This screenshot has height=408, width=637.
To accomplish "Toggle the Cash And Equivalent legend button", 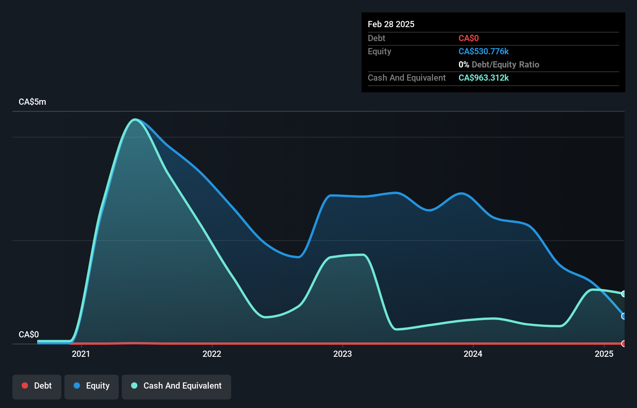I will coord(177,387).
